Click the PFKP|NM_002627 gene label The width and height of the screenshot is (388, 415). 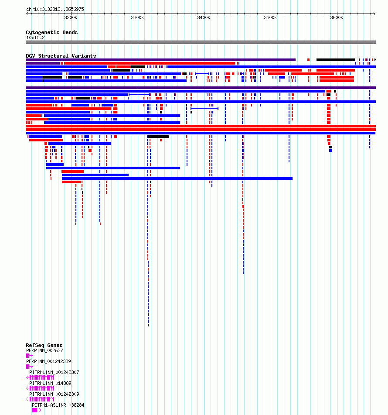[x=44, y=350]
